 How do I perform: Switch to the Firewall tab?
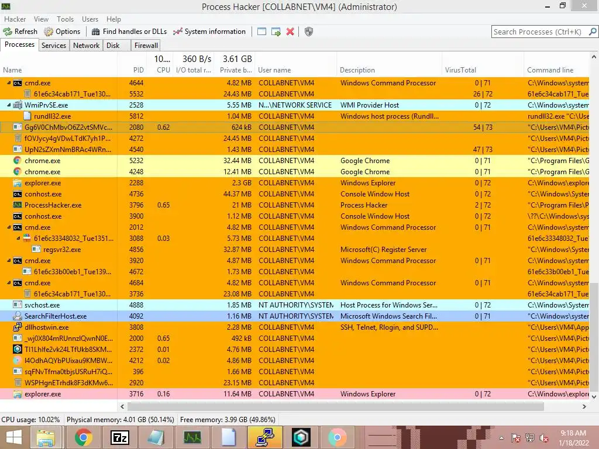(146, 46)
